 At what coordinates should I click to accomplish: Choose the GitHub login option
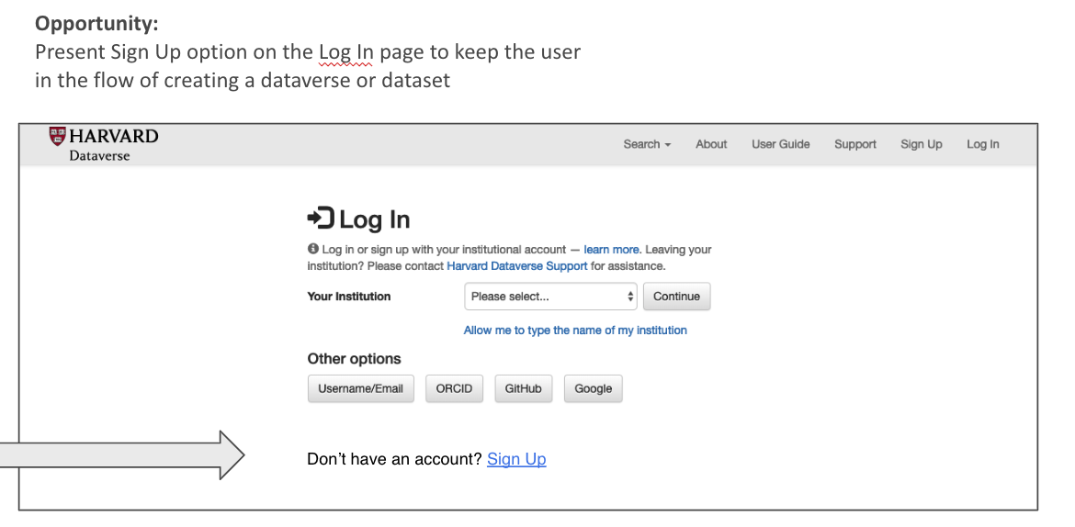pyautogui.click(x=523, y=388)
